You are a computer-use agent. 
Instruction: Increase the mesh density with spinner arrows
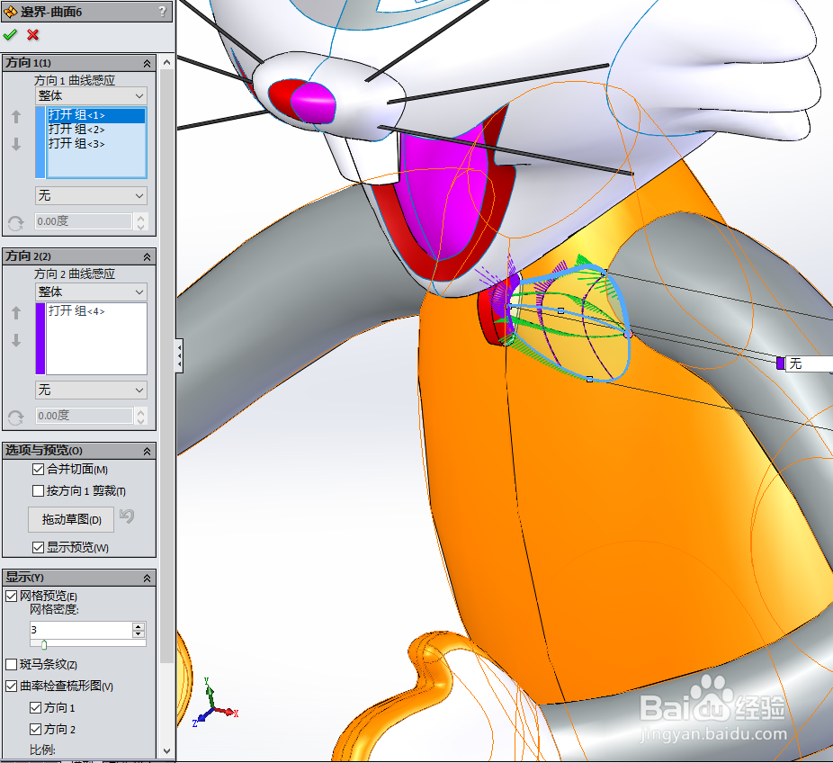pyautogui.click(x=139, y=626)
